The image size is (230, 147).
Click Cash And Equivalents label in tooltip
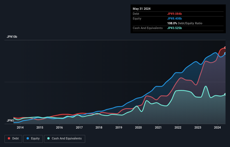pyautogui.click(x=148, y=28)
